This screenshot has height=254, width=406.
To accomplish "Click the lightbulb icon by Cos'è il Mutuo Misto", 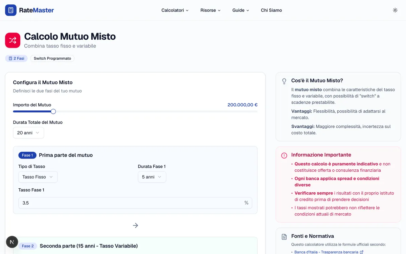I will (x=284, y=81).
